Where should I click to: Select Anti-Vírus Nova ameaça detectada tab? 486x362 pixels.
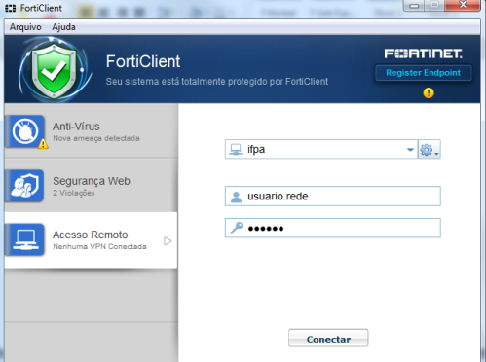(x=91, y=131)
